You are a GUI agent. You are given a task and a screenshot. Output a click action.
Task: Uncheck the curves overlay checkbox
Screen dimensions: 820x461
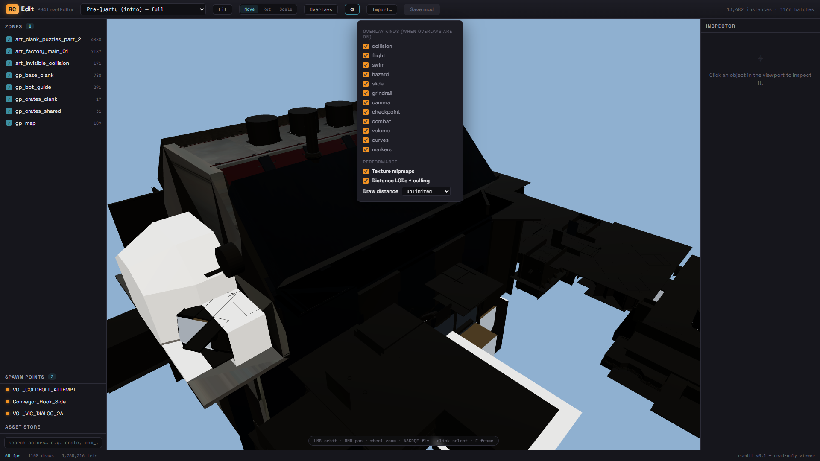click(x=366, y=140)
